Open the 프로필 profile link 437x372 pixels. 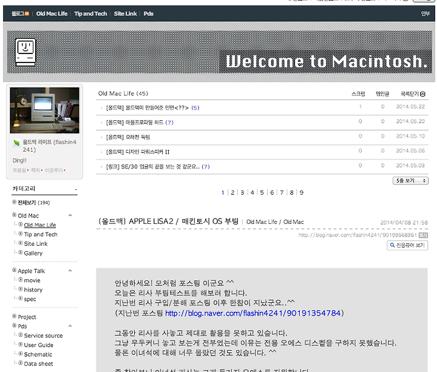(19, 170)
